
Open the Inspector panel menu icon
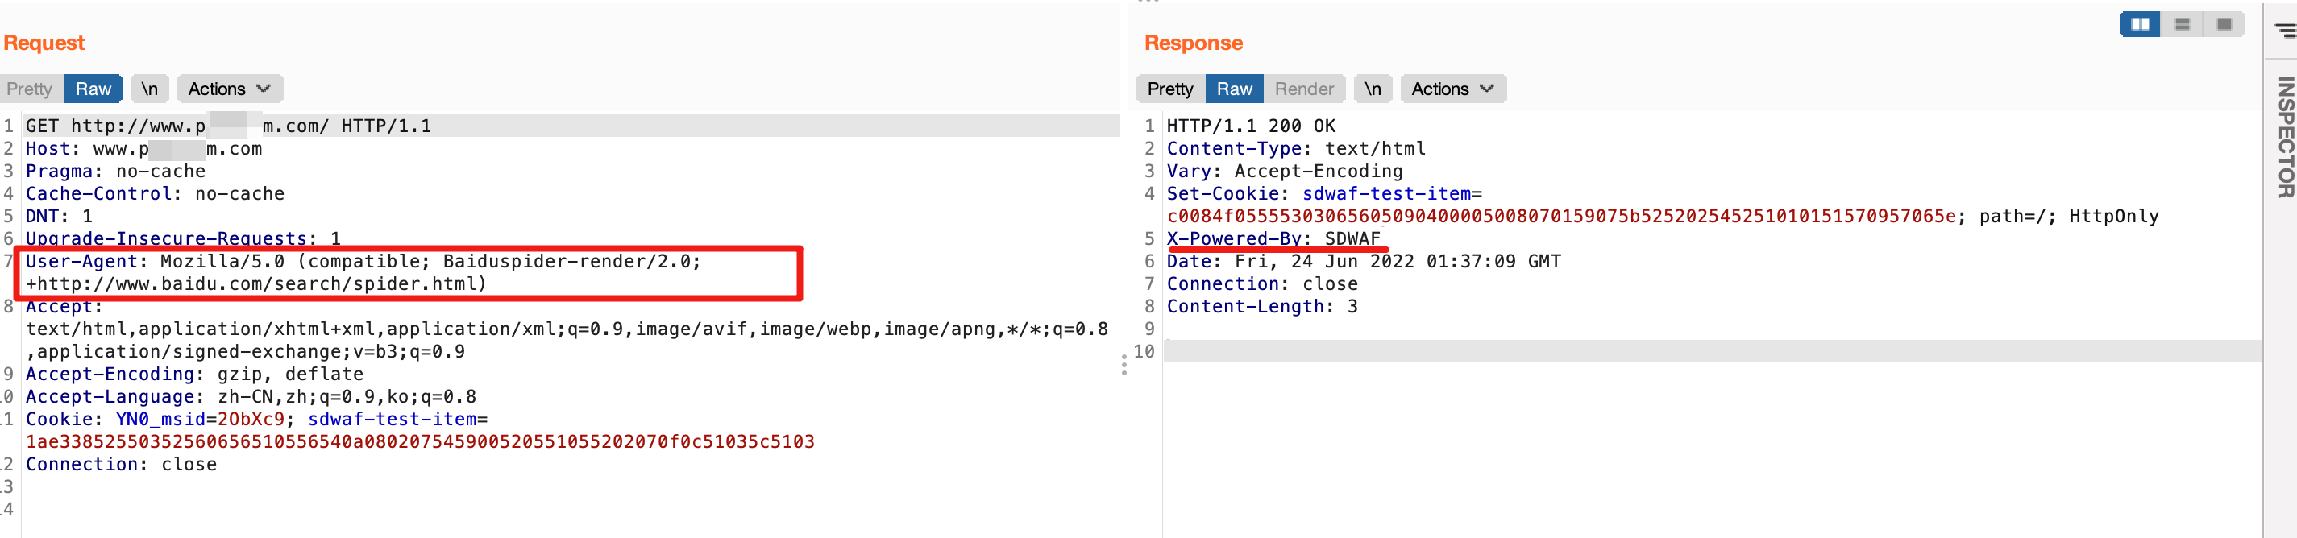tap(2286, 29)
